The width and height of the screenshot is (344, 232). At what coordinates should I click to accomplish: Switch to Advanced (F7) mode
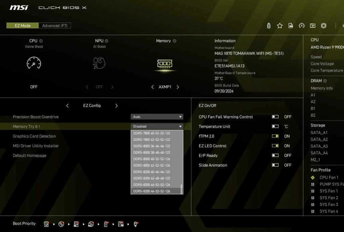(x=54, y=25)
